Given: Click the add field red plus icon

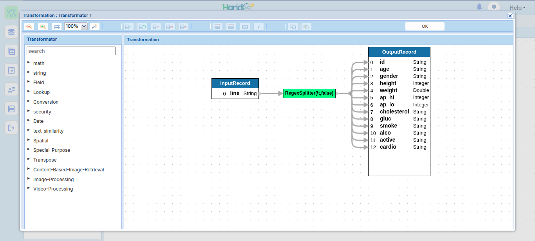Looking at the screenshot, I should pos(156,27).
